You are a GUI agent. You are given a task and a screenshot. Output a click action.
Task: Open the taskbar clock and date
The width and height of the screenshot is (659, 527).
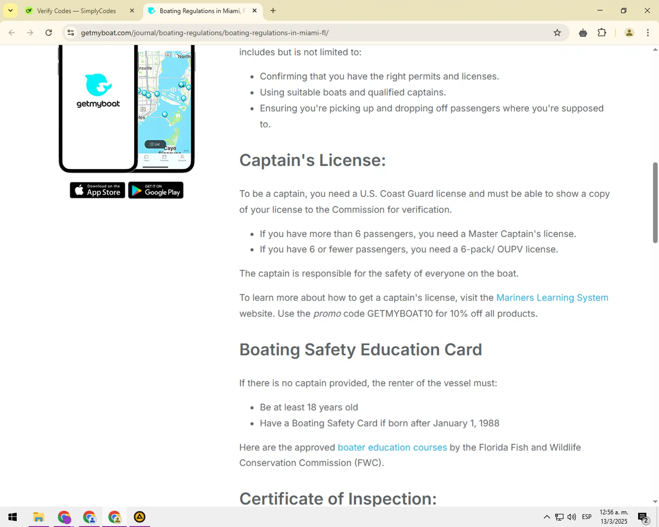pos(614,517)
